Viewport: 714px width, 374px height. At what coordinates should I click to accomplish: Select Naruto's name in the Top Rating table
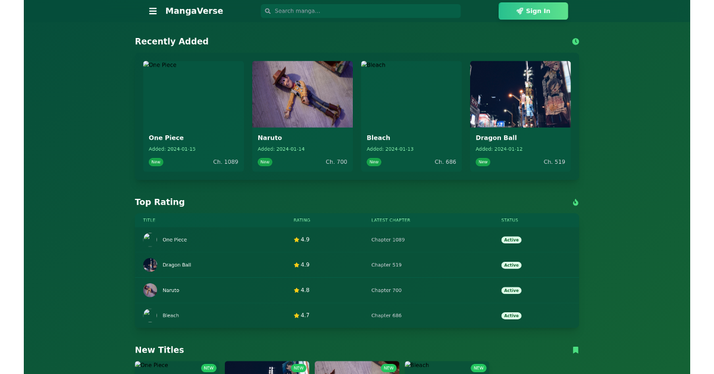[x=171, y=290]
